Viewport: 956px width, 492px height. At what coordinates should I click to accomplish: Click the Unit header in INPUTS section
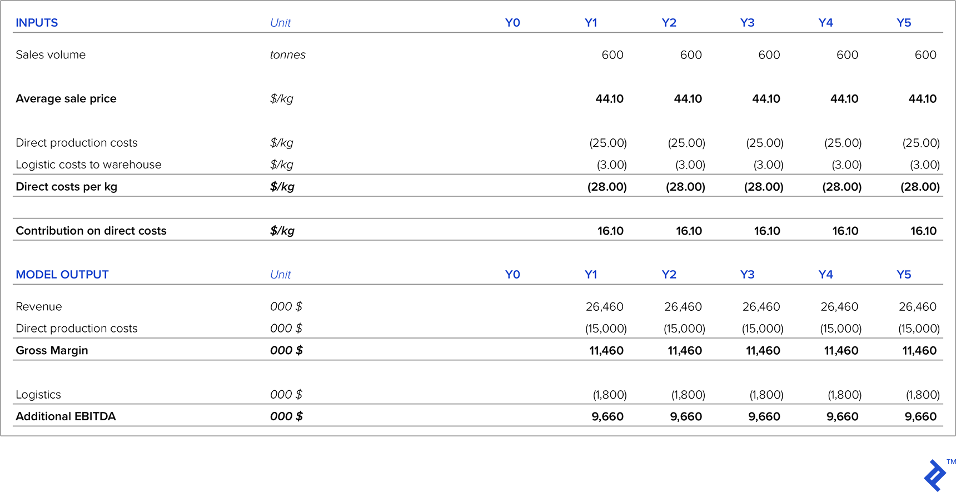tap(280, 23)
